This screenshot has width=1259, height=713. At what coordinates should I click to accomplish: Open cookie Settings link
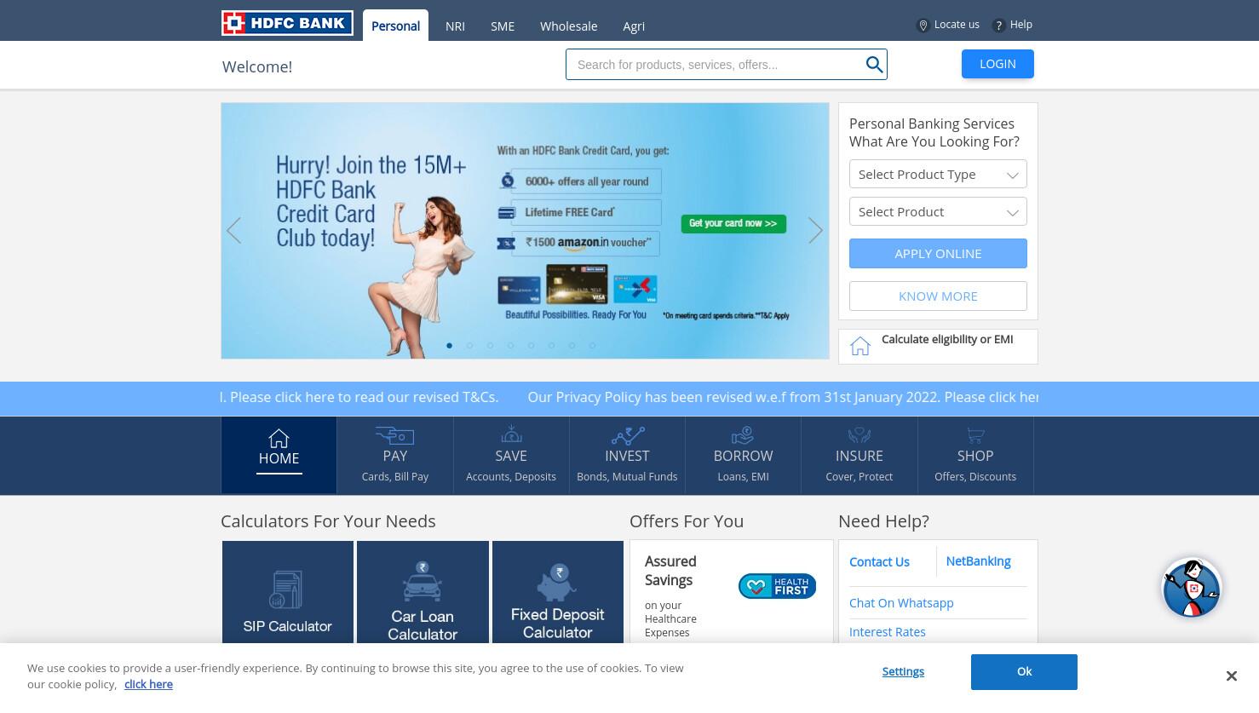[x=903, y=672]
